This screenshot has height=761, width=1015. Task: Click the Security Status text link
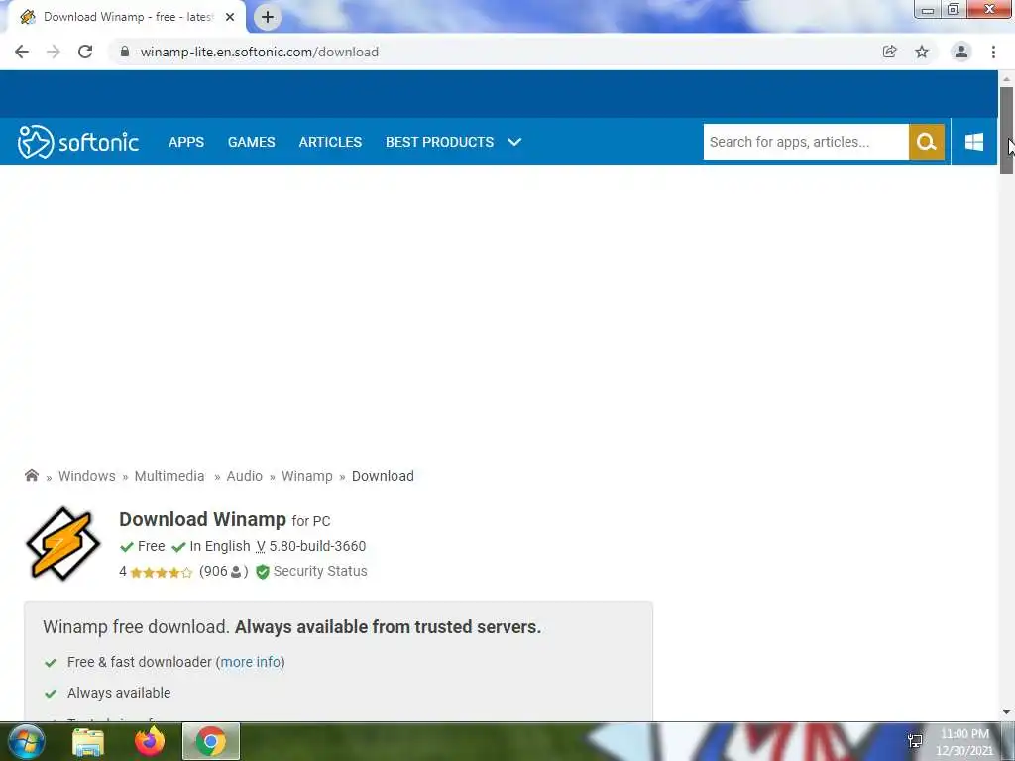tap(320, 571)
